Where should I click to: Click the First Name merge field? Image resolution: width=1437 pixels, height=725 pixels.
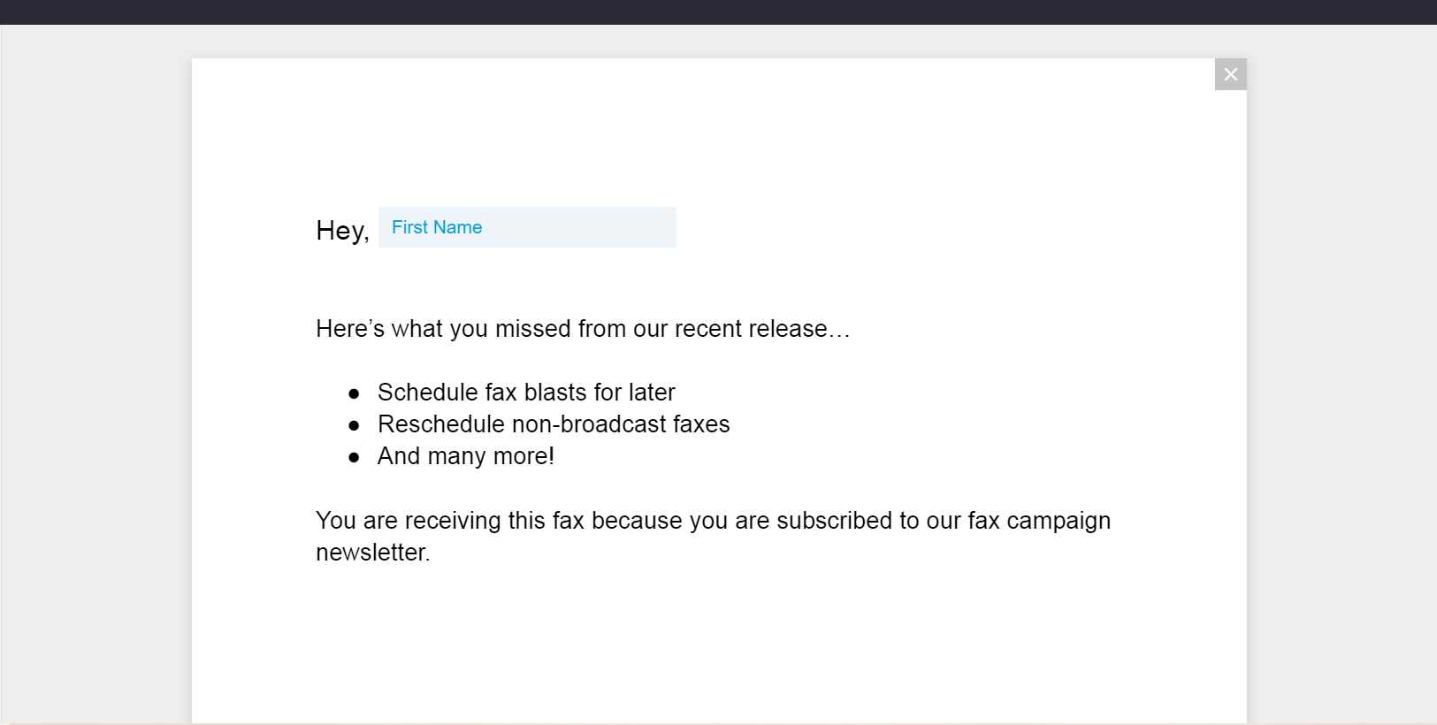[x=527, y=227]
